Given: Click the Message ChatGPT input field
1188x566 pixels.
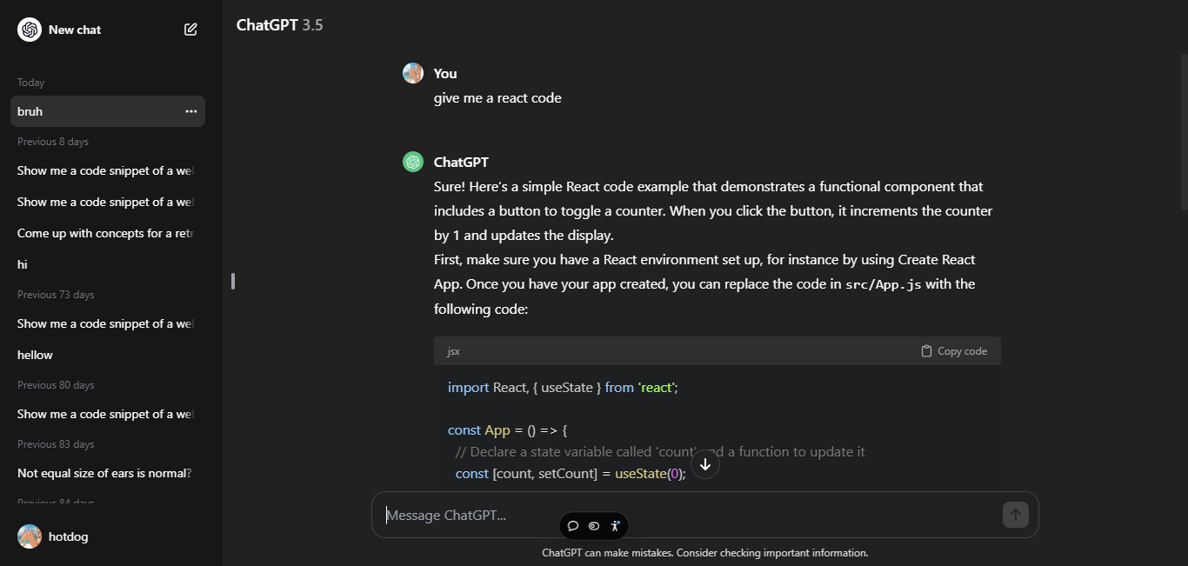Looking at the screenshot, I should coord(687,515).
